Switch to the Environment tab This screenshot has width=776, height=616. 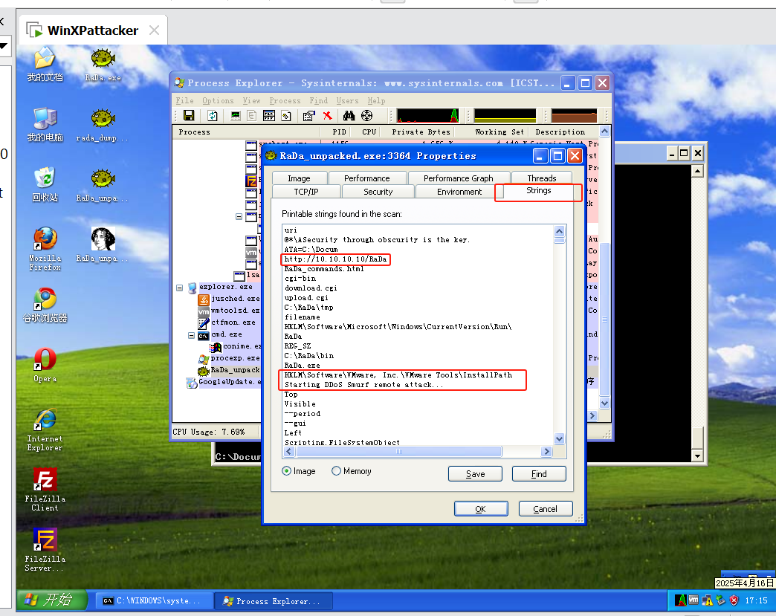coord(459,192)
